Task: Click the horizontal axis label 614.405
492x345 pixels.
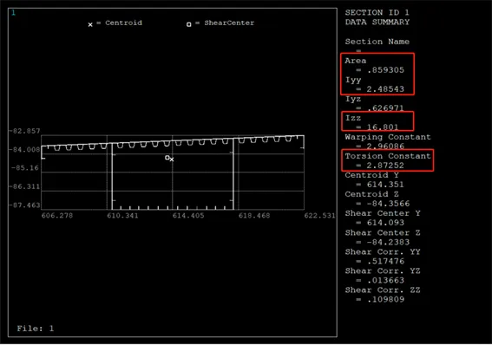Action: (188, 216)
